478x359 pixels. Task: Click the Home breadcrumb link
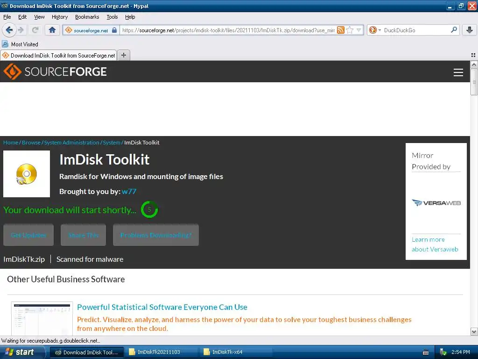click(x=11, y=143)
